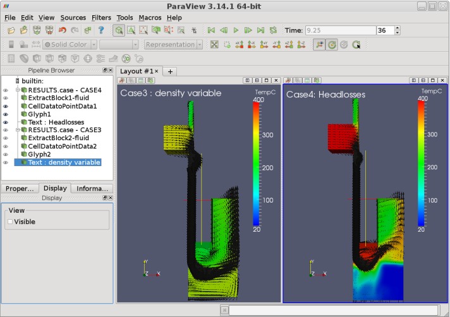The width and height of the screenshot is (450, 317).
Task: Click the Select cells on surface tool
Action: [x=131, y=30]
